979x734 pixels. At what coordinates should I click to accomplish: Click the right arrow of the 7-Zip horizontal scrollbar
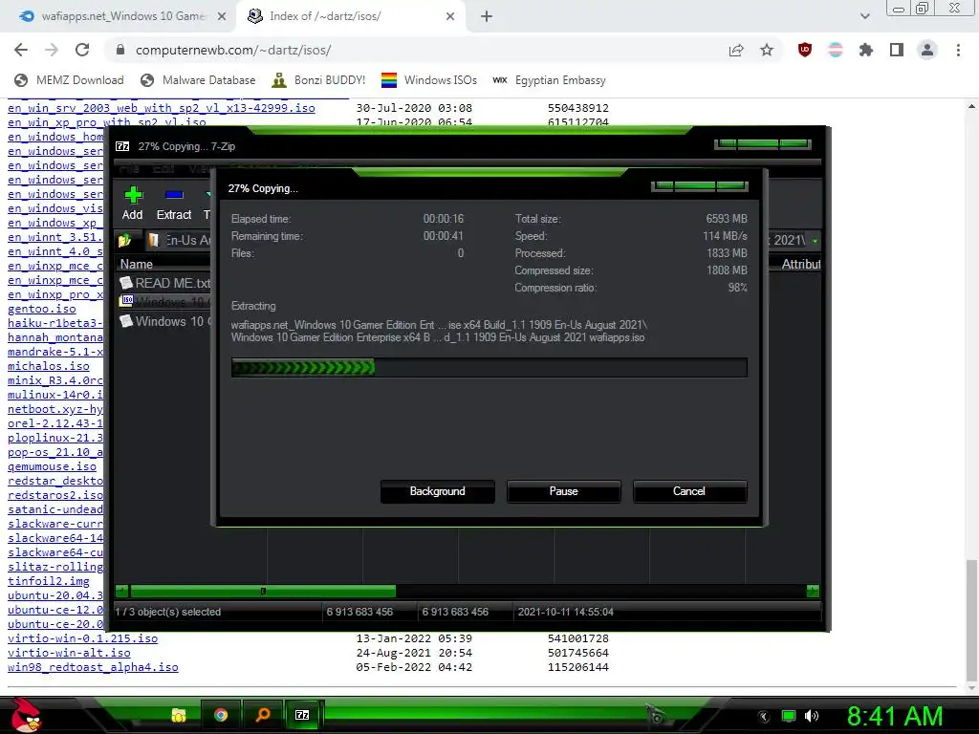813,591
